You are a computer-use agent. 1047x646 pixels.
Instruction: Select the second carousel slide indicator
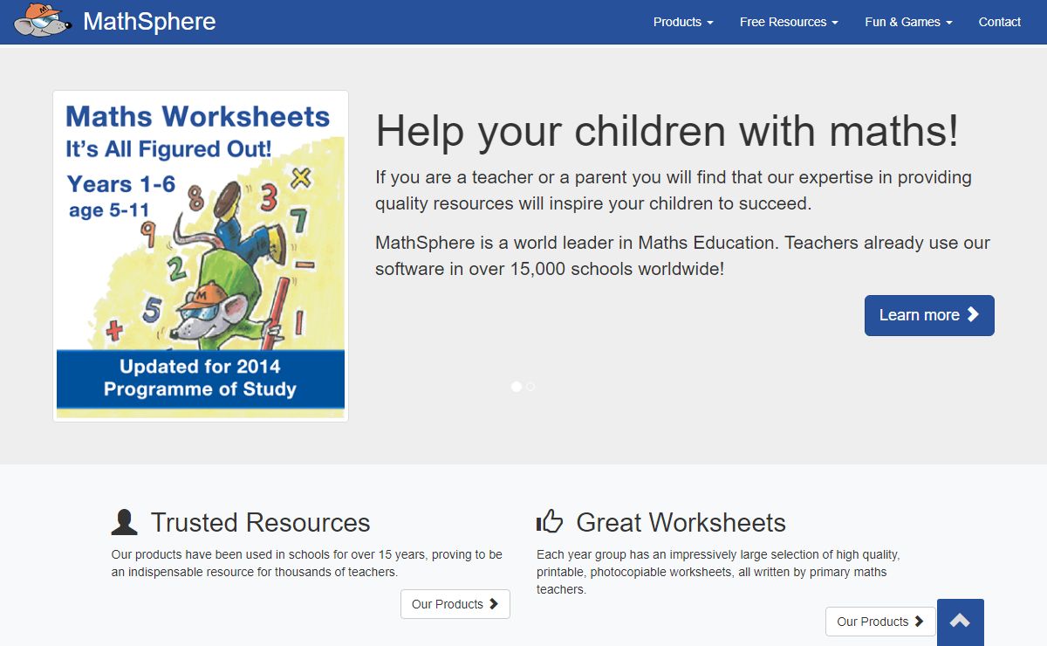pyautogui.click(x=530, y=386)
